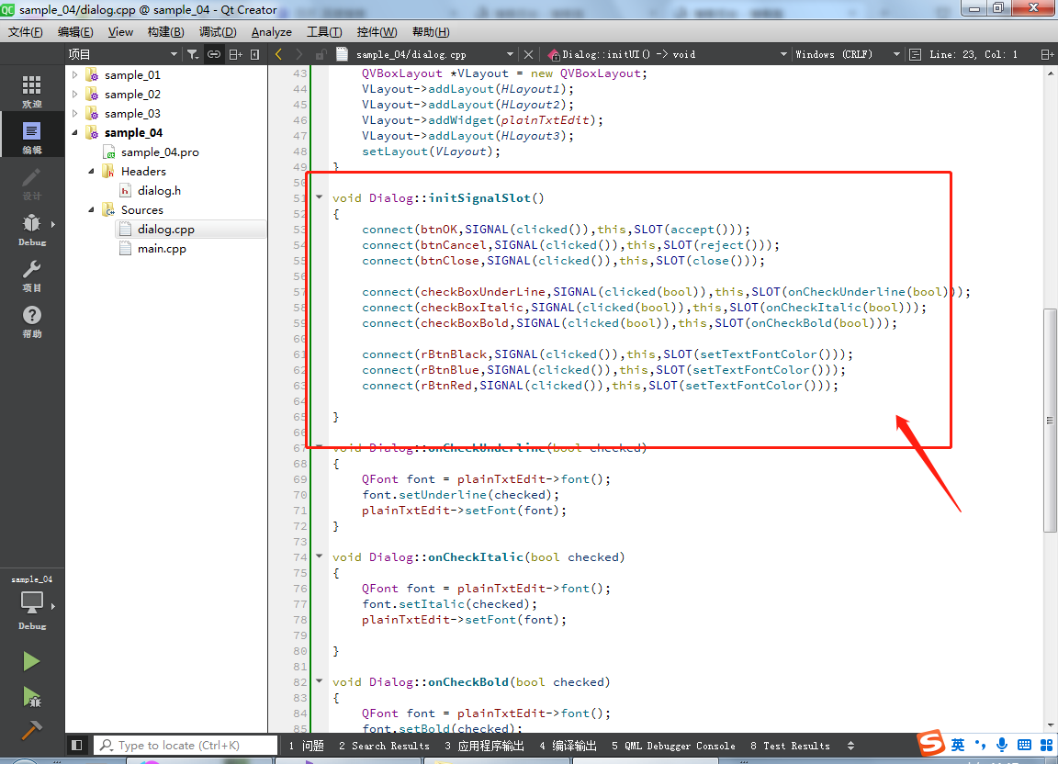The image size is (1058, 764).
Task: Close the sample_04/dialog.cpp document
Action: pos(528,54)
